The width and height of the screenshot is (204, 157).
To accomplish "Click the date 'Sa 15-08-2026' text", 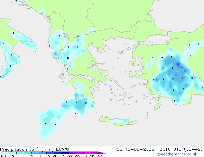I will 135,149.
